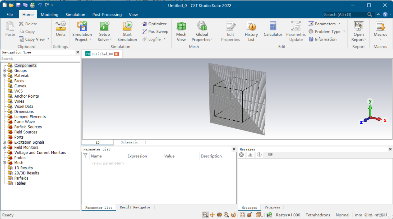Screen dimensions: 393x219
Task: Launch the Calculator
Action: 273,29
